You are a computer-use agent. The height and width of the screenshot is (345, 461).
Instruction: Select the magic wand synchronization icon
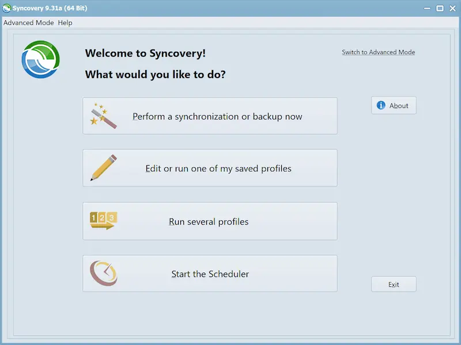coord(104,115)
